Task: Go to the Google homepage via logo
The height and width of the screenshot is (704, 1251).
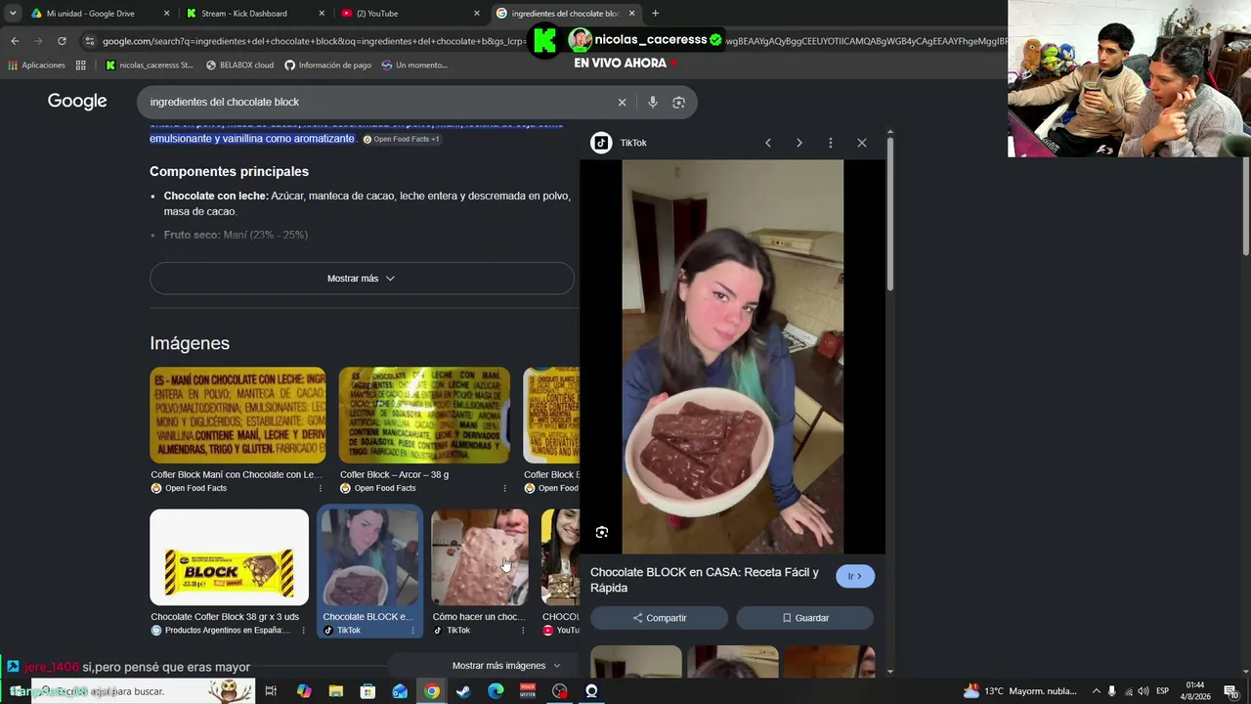Action: pos(77,102)
